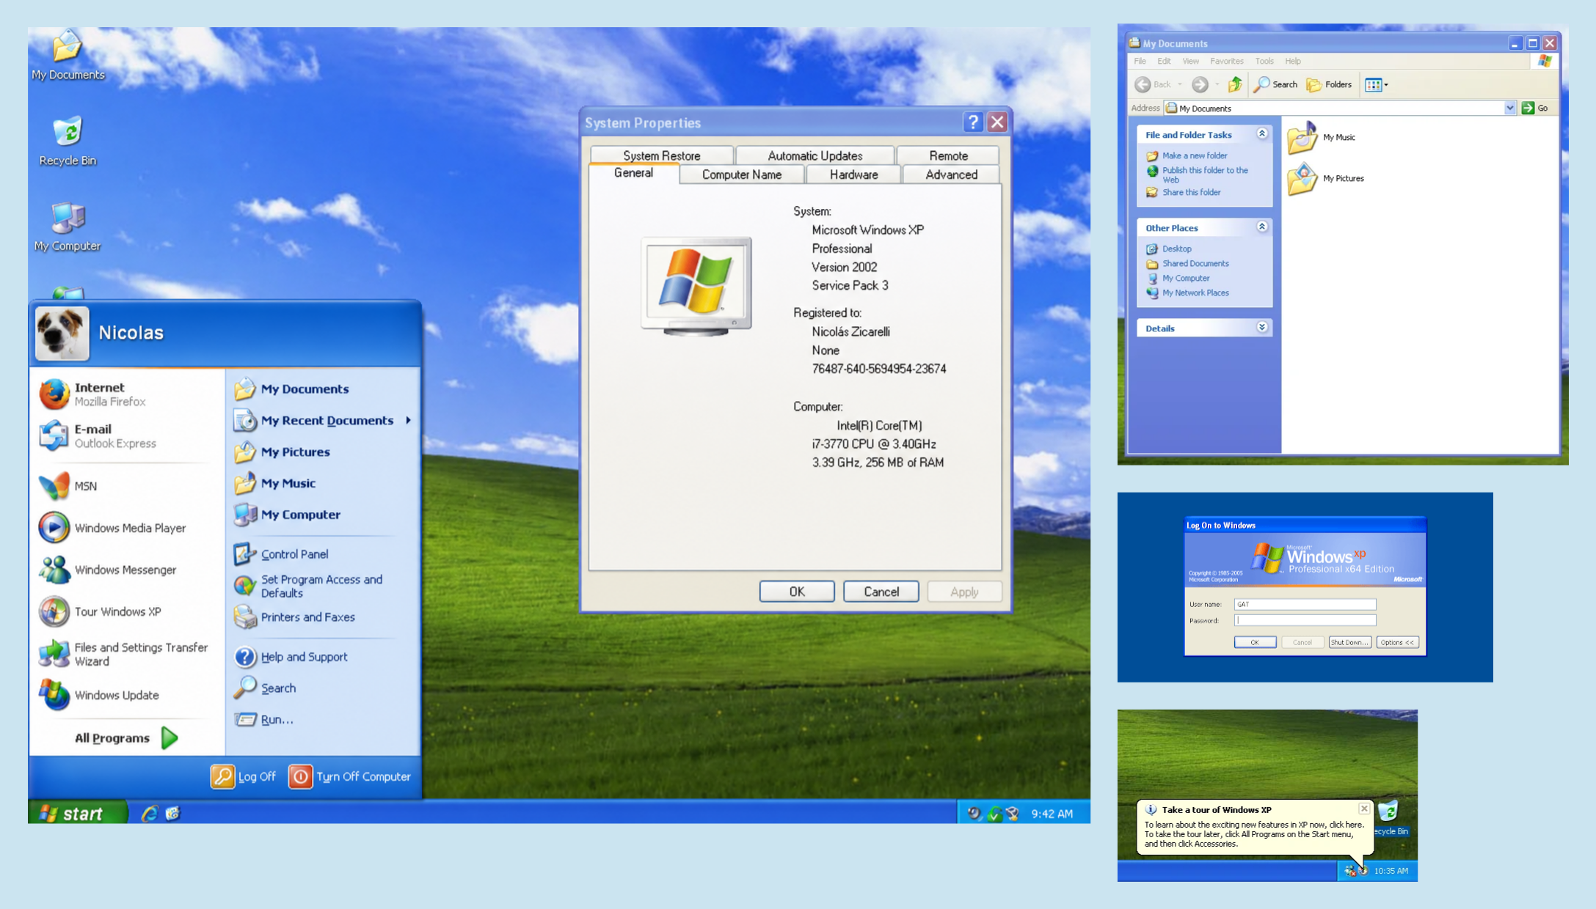Open Recycle Bin desktop icon
Screen dimensions: 1596x909
tap(68, 141)
